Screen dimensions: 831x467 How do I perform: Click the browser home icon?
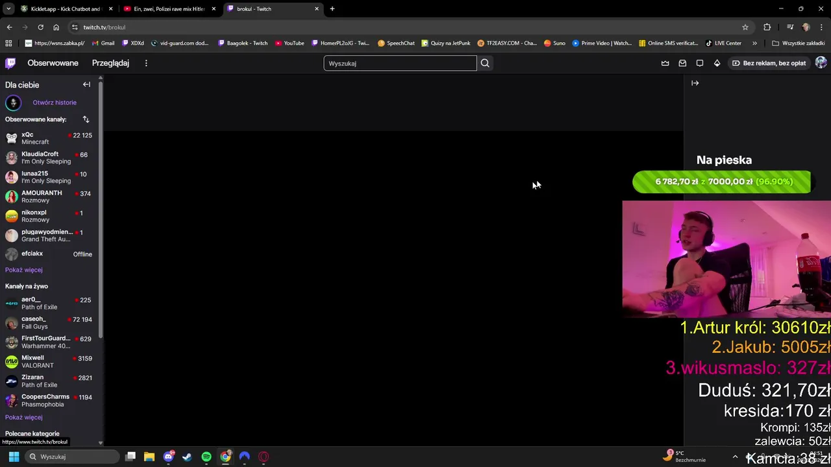click(56, 27)
